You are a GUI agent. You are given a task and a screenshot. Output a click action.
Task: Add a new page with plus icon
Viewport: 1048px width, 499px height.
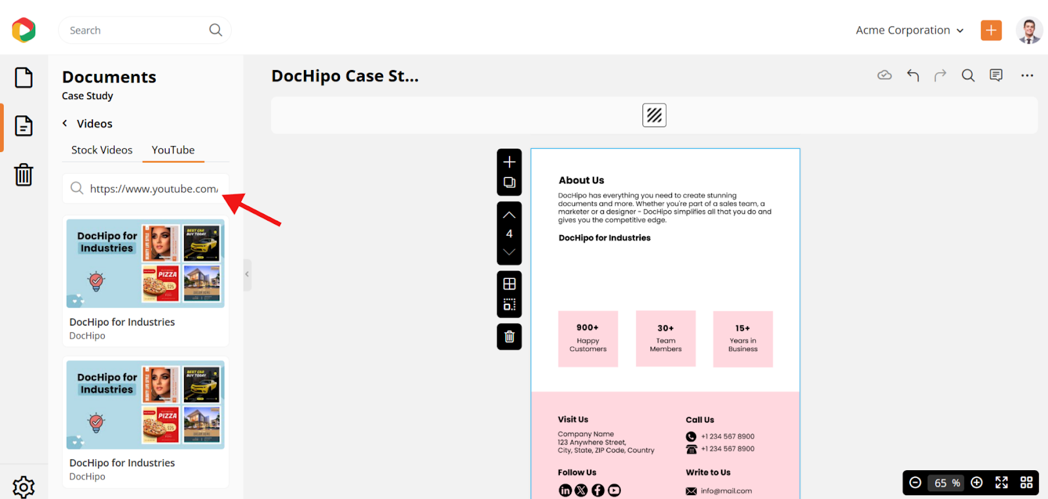click(510, 162)
